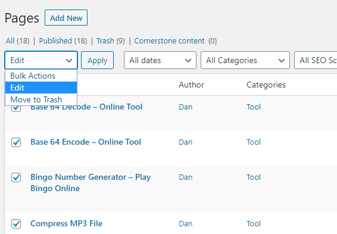Uncheck Base 64 Decode page checkbox

(16, 108)
